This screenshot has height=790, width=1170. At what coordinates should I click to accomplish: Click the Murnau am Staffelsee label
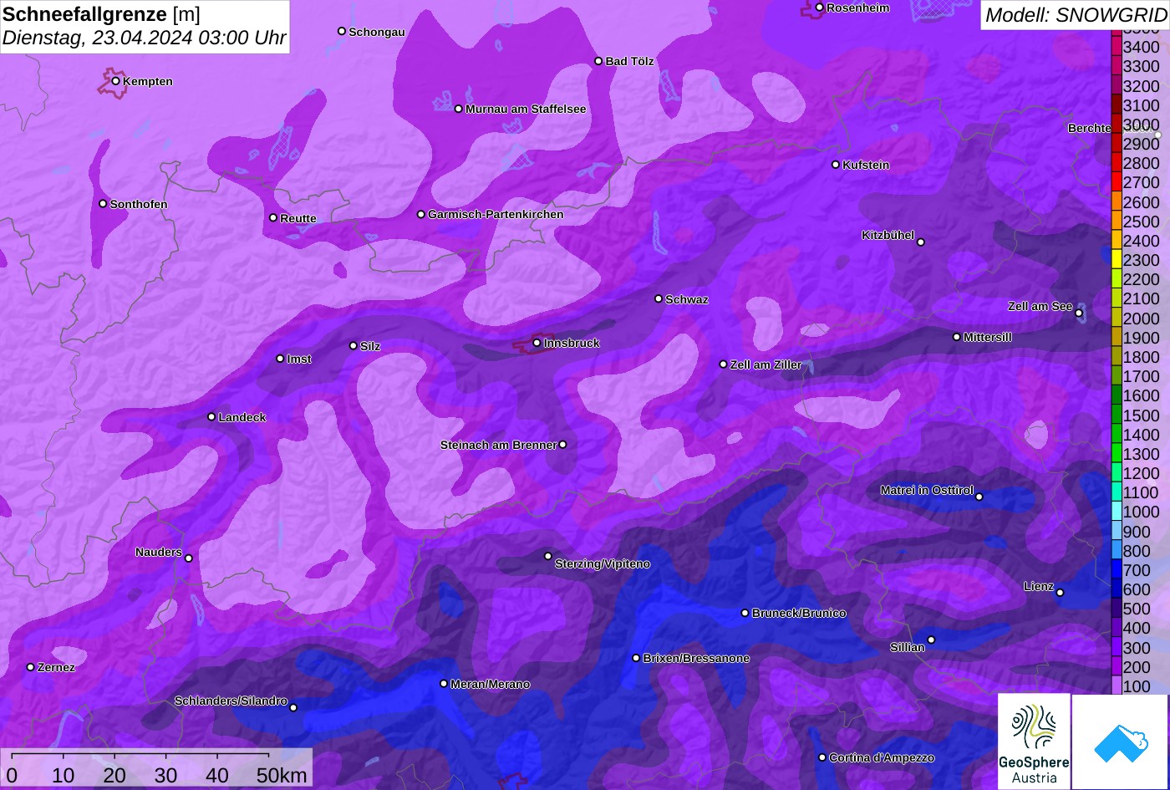point(526,109)
